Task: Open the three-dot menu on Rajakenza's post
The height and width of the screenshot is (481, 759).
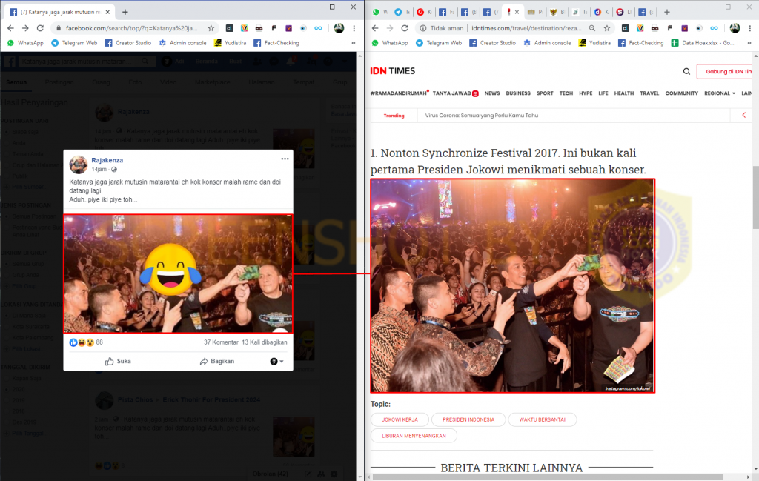Action: 285,159
